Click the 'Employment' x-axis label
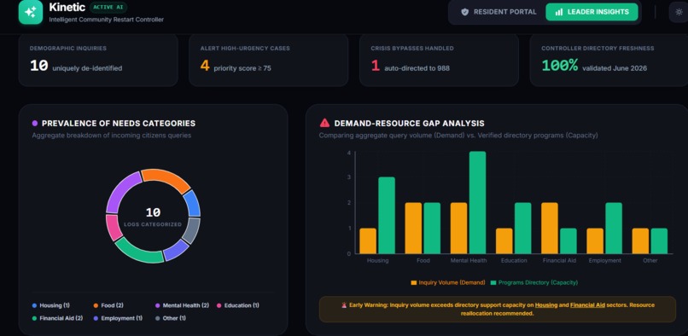The image size is (688, 336). coord(604,261)
